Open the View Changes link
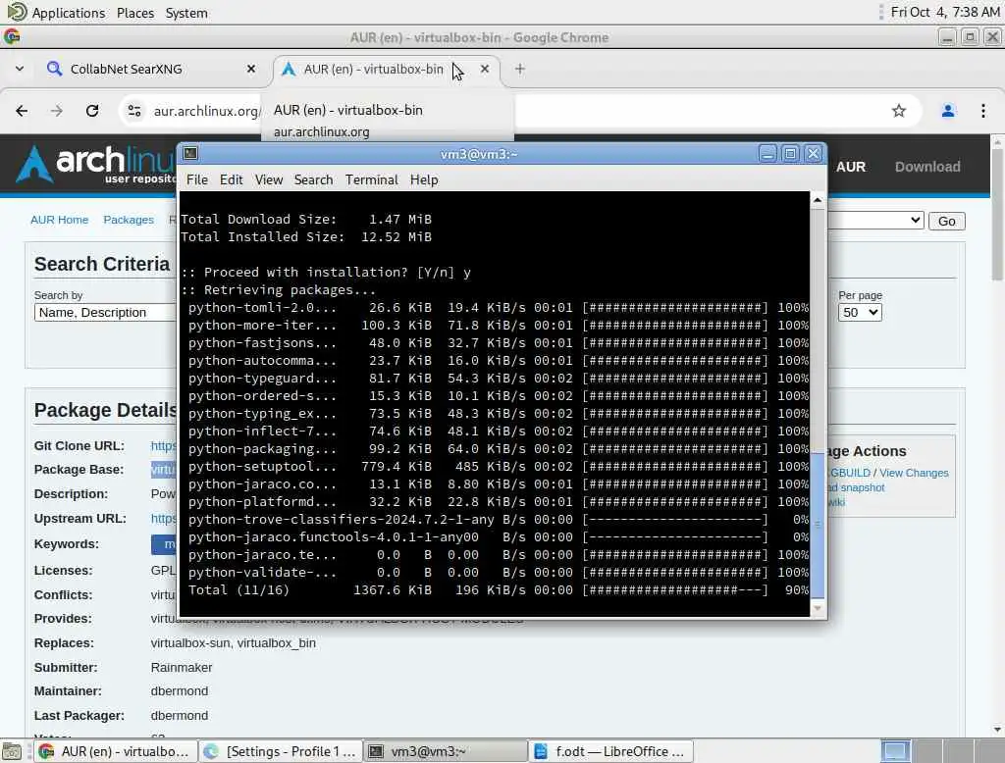The image size is (1005, 763). point(914,473)
